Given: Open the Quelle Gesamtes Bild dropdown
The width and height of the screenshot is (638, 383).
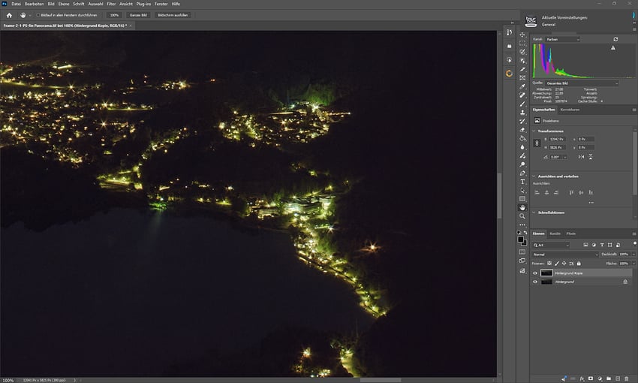Looking at the screenshot, I should pos(582,83).
